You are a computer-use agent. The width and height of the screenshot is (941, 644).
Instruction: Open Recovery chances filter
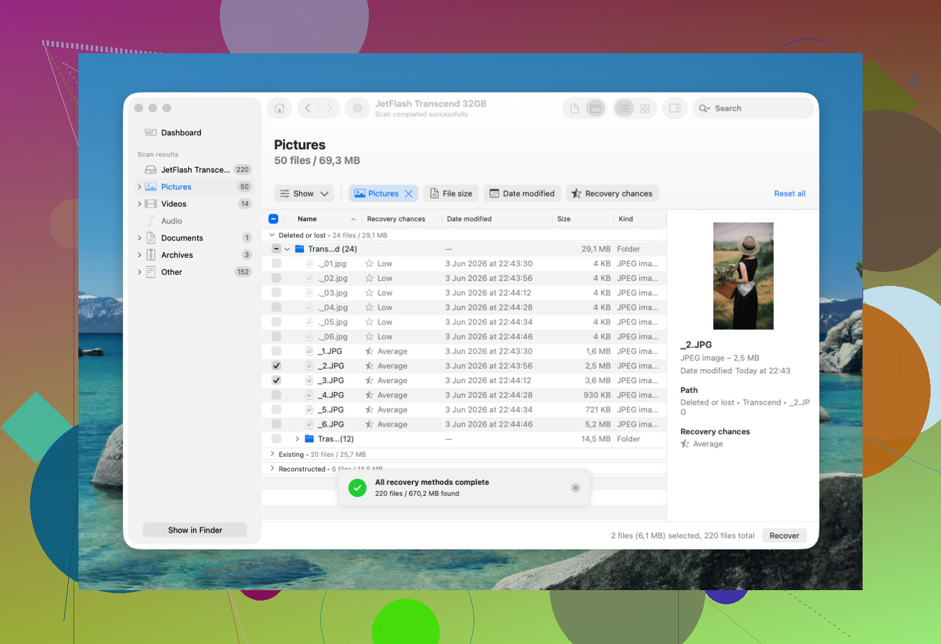click(x=612, y=193)
